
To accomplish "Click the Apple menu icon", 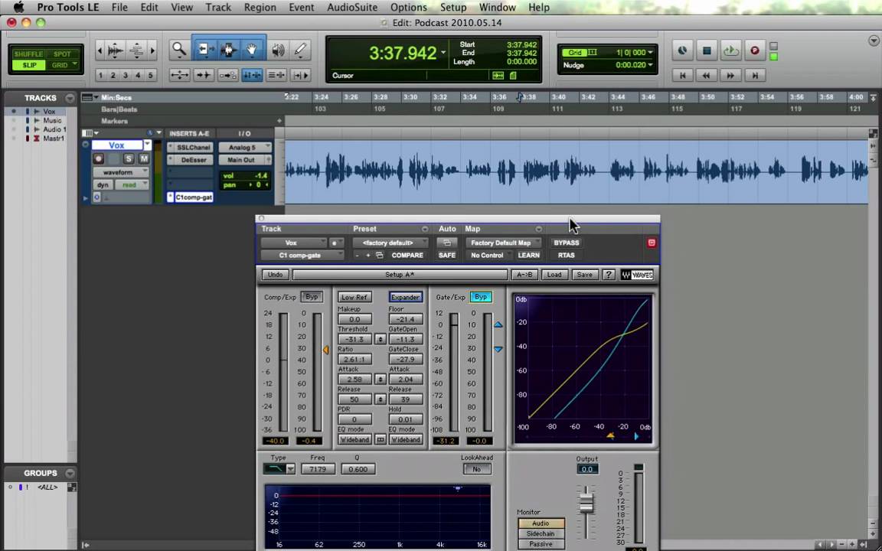I will pos(18,8).
